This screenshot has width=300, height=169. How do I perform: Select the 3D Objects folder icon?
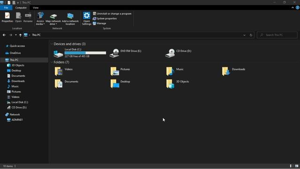tap(170, 84)
